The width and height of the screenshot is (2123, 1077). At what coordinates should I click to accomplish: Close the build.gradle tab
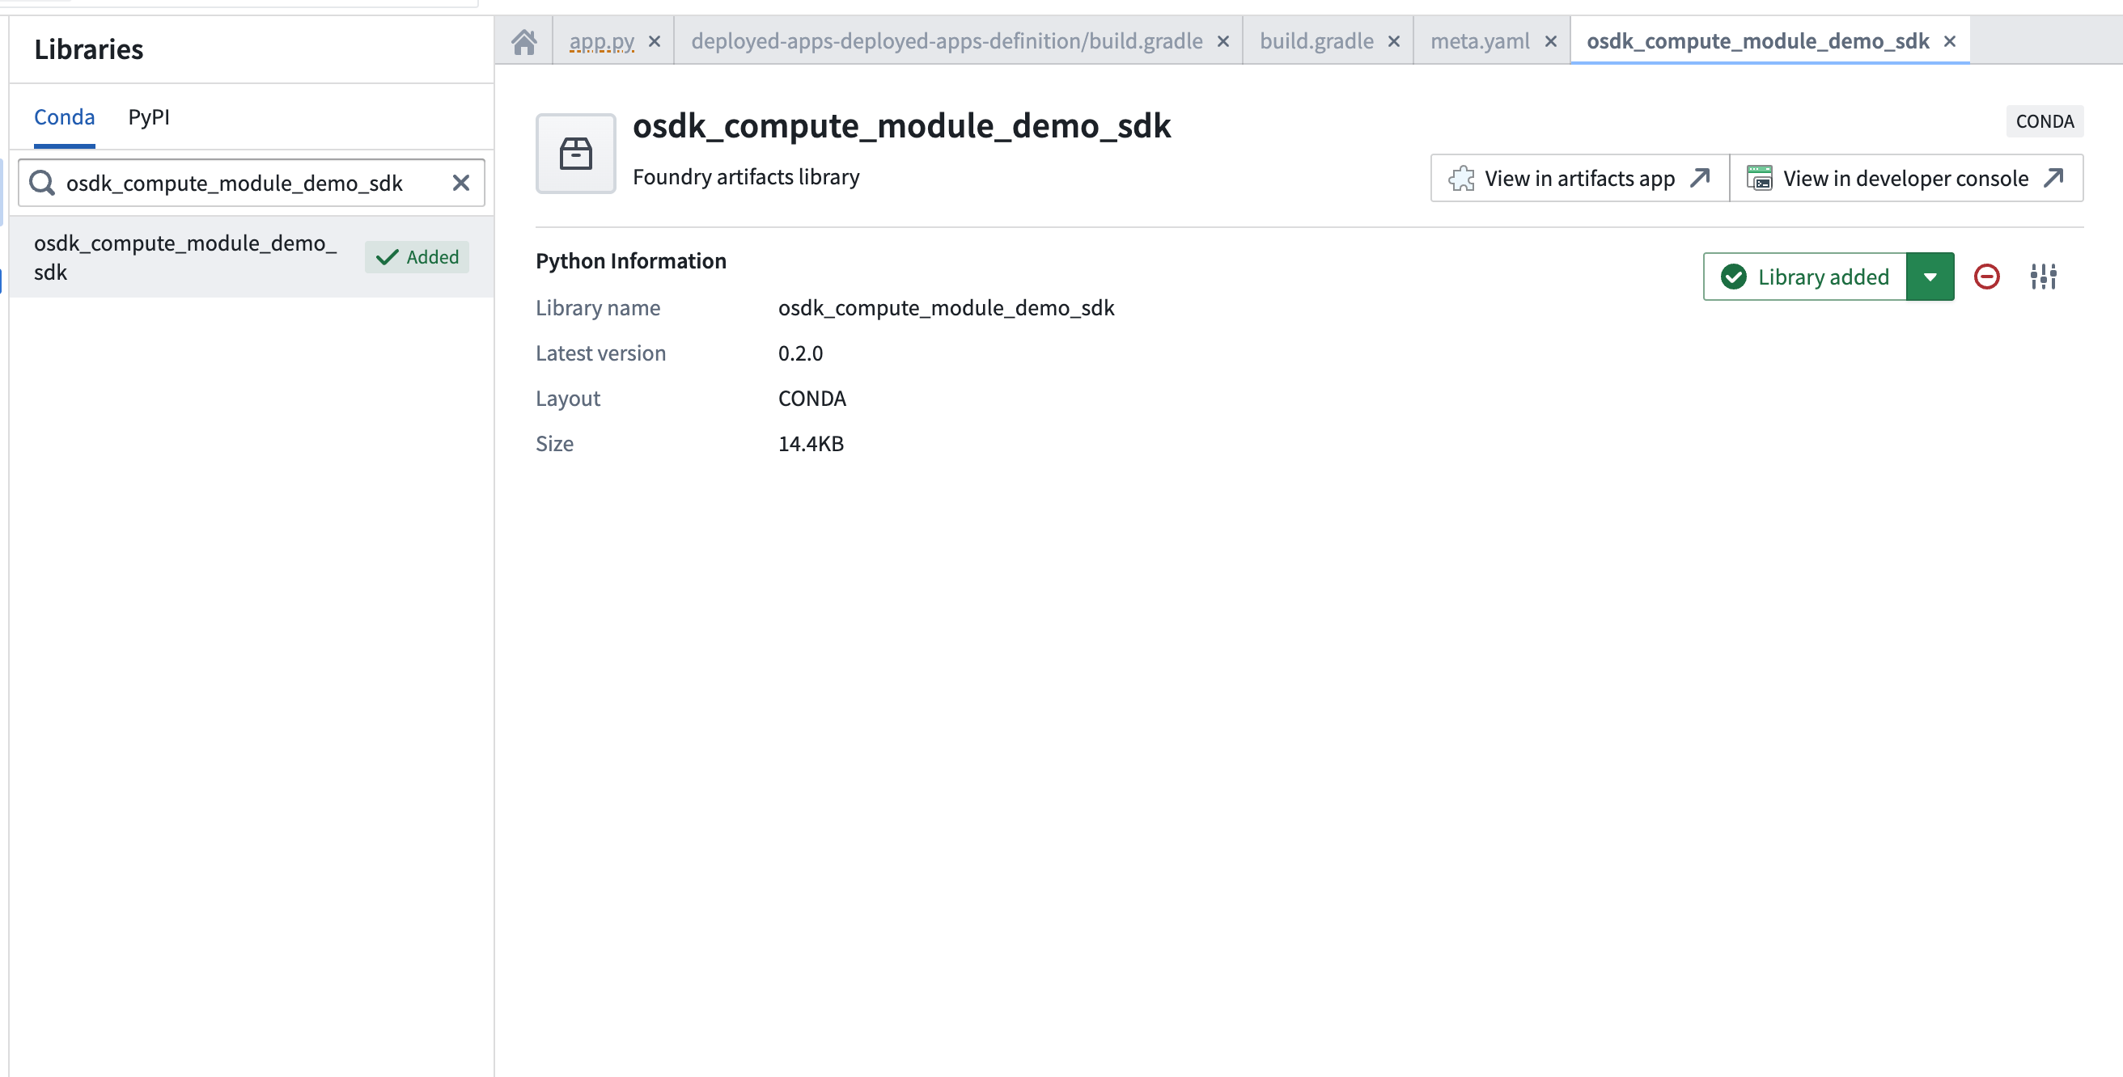(x=1394, y=40)
